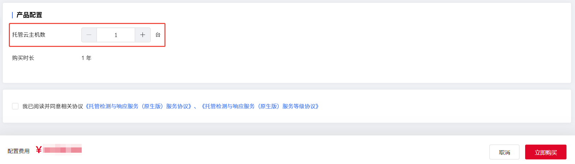Click the blue bar before 产品配置
This screenshot has width=575, height=164.
pos(12,15)
